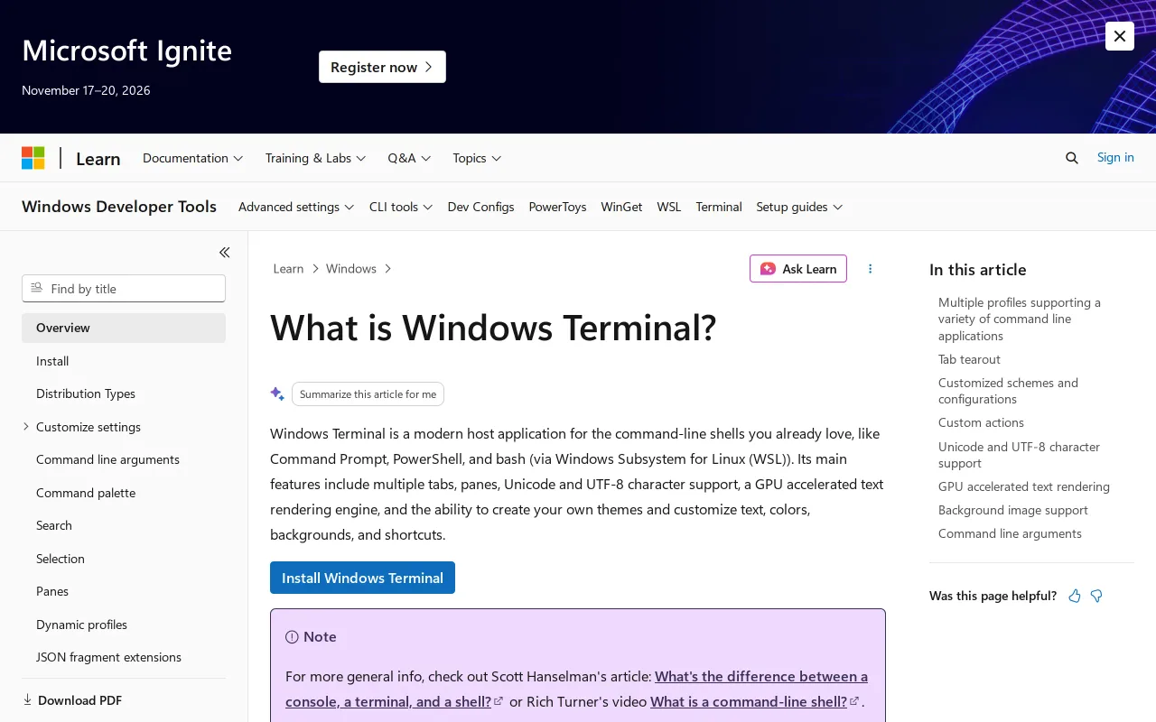The image size is (1156, 722).
Task: Click Register now button
Action: pos(382,67)
